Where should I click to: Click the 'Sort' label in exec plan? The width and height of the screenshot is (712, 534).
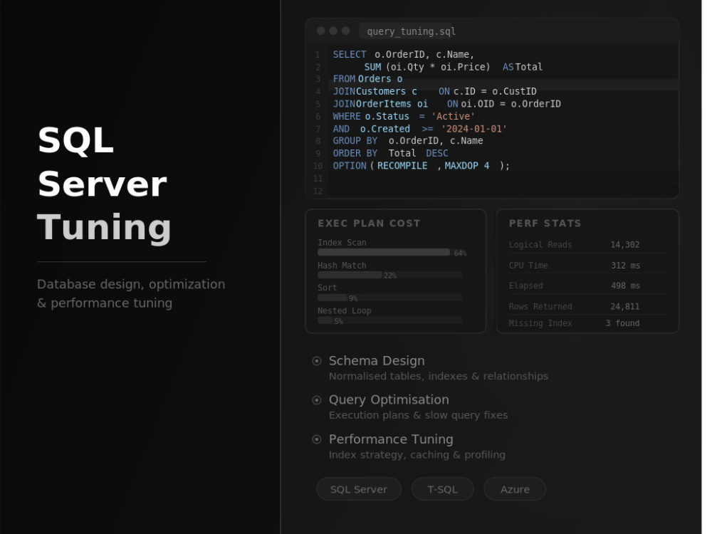pyautogui.click(x=328, y=288)
